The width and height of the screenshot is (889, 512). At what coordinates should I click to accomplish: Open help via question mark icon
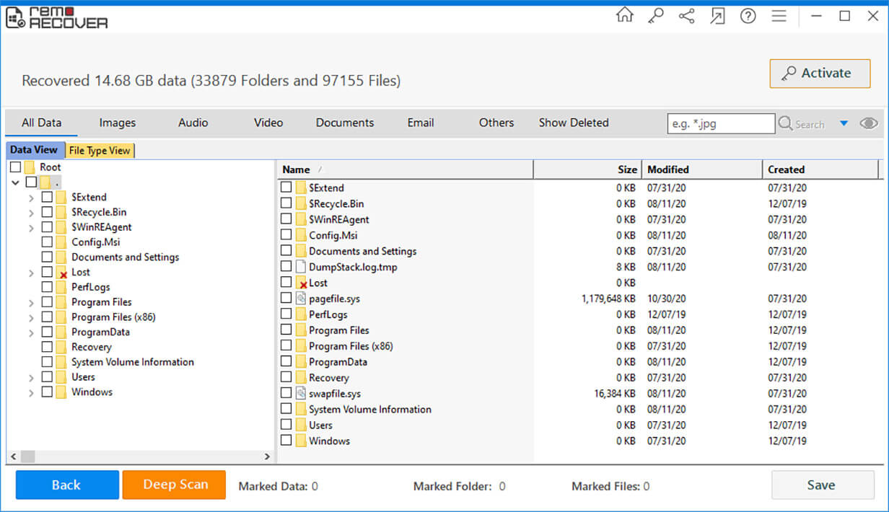tap(748, 16)
